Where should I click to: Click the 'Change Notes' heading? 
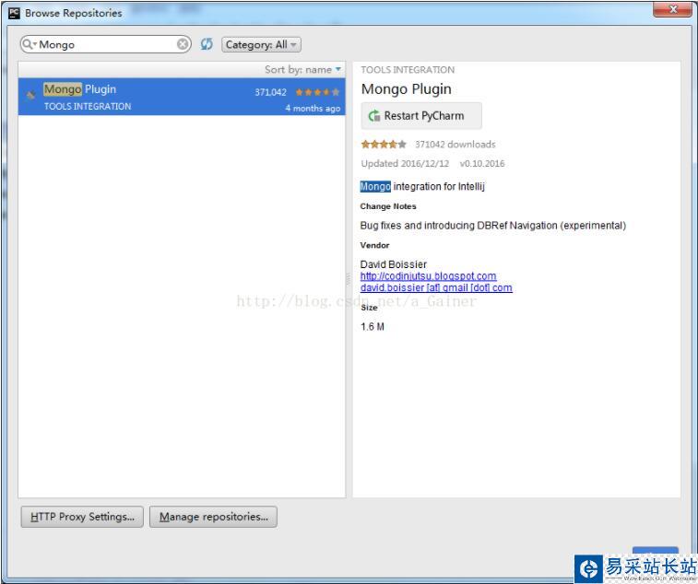[x=388, y=206]
